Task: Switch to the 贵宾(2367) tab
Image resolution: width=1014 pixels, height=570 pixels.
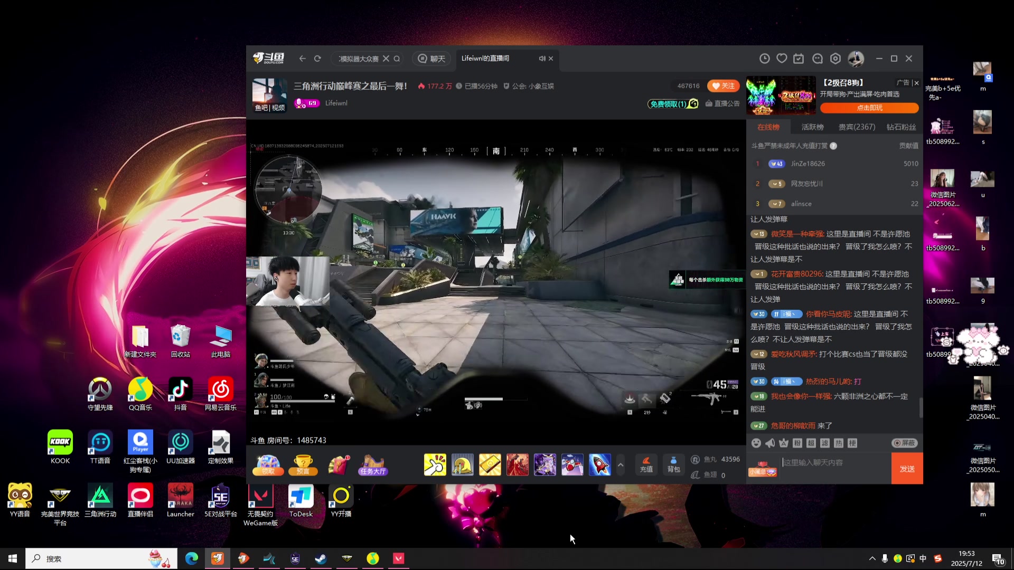Action: [x=857, y=127]
